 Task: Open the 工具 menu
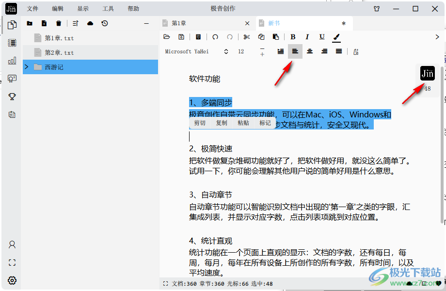coord(108,9)
